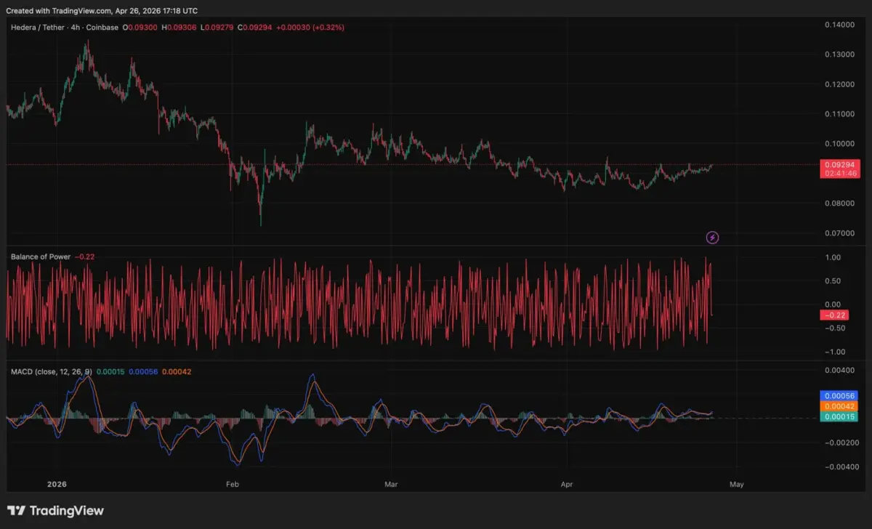Screen dimensions: 872x529
Task: Click the Feb label on time axis
Action: 233,483
